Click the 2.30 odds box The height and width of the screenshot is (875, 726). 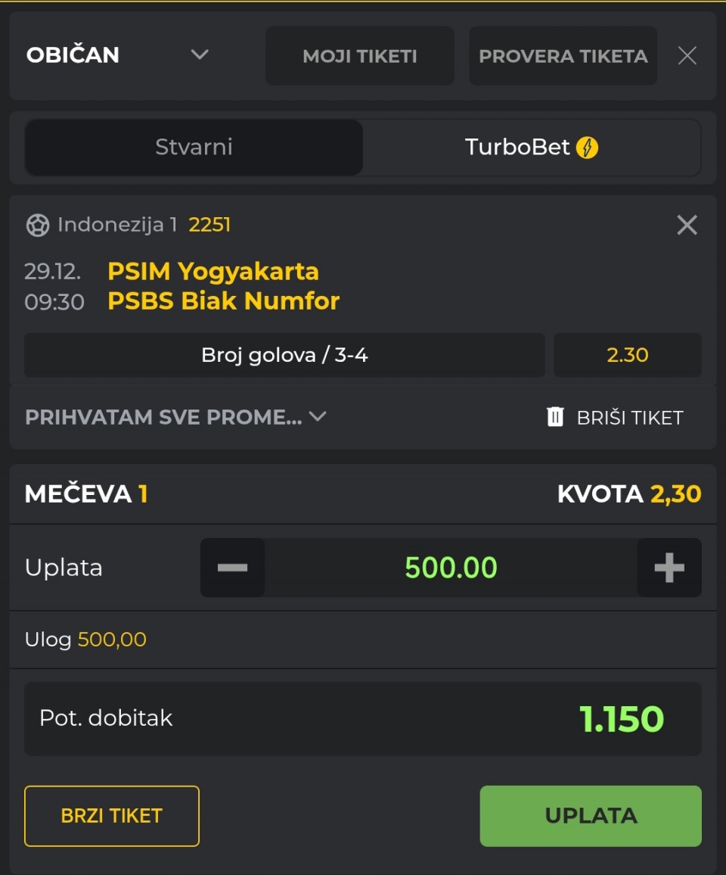click(628, 355)
